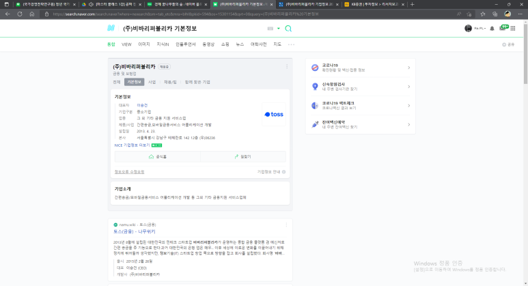Click the 신속항원검사 location pin icon
The width and height of the screenshot is (528, 286).
(x=315, y=87)
